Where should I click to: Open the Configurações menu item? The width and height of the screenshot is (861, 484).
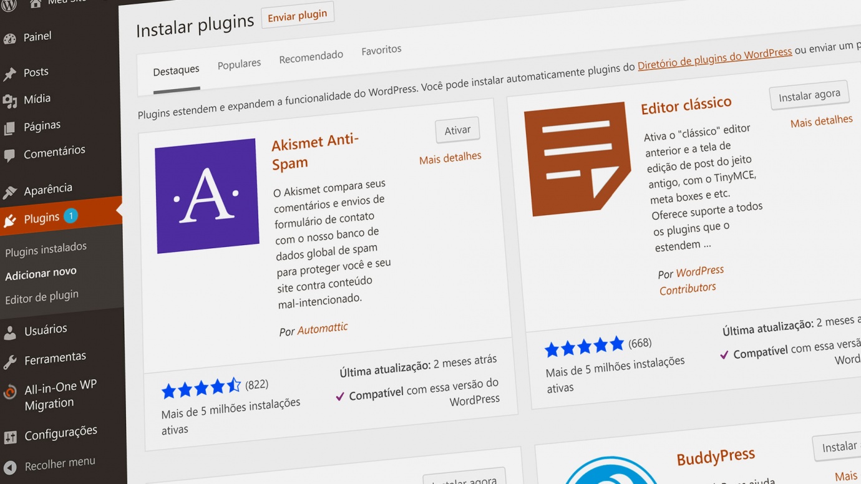tap(61, 433)
